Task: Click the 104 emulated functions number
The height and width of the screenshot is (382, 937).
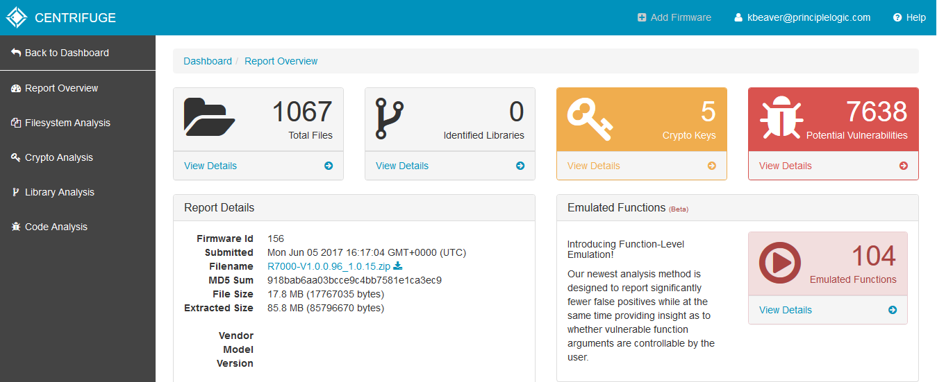Action: 874,256
